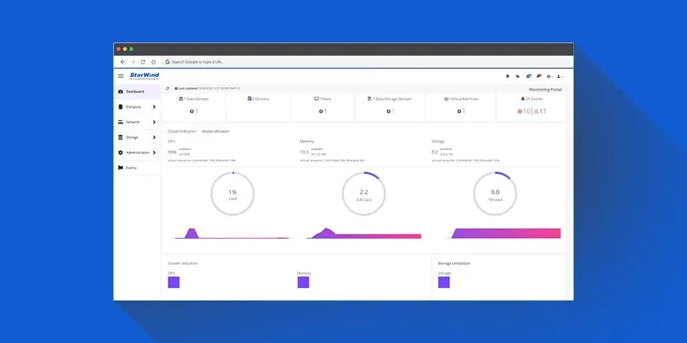Click the Cluster Utilization heading
The image size is (687, 343).
click(x=183, y=263)
